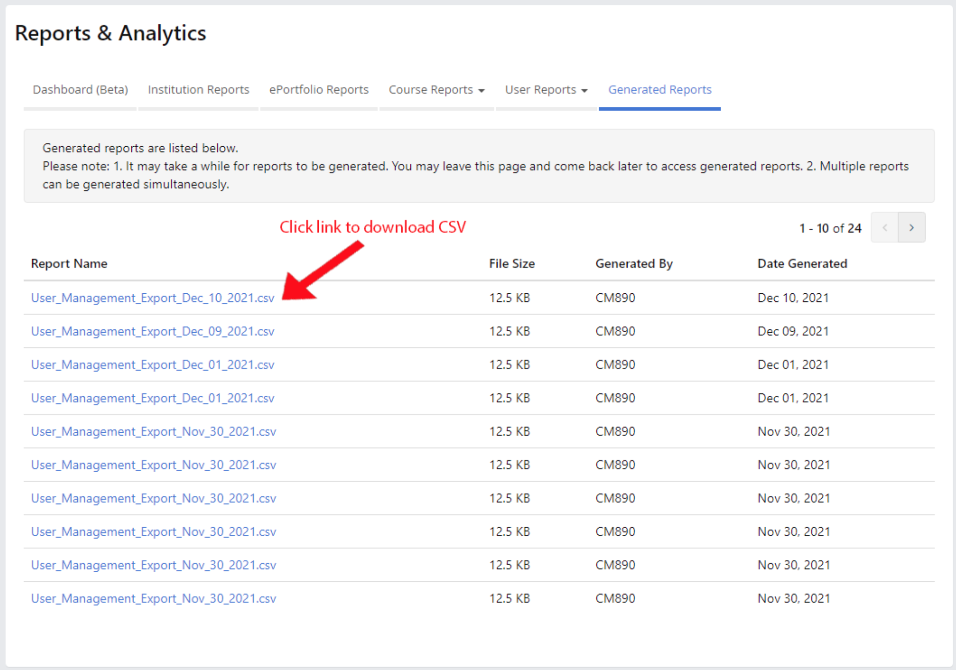The width and height of the screenshot is (956, 670).
Task: Click the File Size column header
Action: 512,264
